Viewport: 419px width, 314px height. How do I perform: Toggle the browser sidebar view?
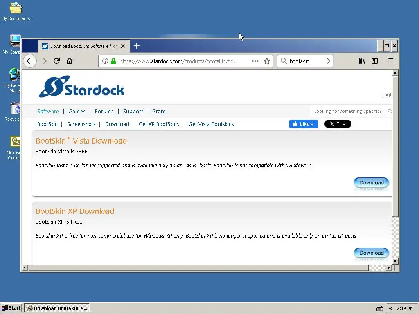tap(375, 61)
